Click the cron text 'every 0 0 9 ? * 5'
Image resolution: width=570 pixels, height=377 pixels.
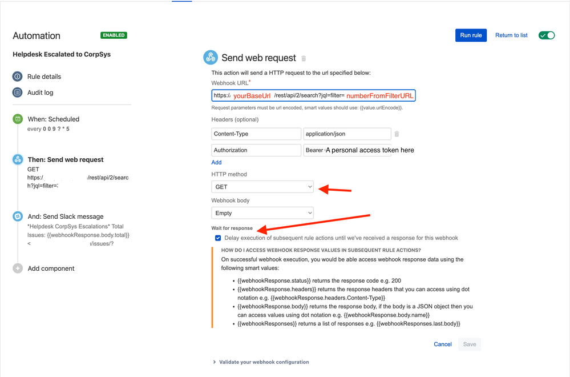(48, 129)
